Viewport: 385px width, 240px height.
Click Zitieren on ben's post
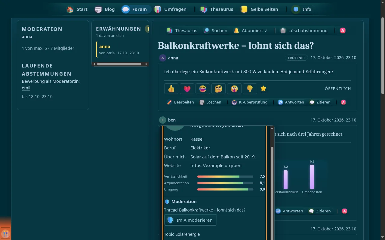[x=320, y=211]
